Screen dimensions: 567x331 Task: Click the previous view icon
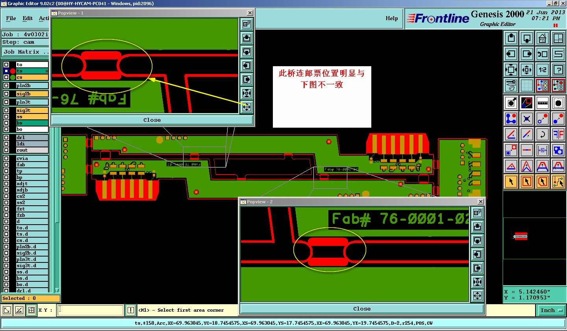(543, 54)
